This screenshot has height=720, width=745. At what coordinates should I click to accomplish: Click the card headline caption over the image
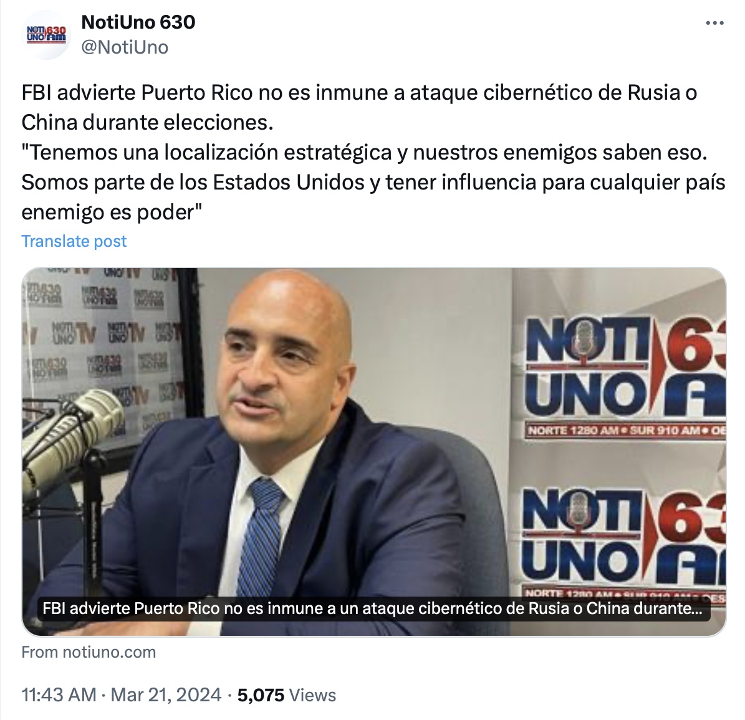coord(373,608)
